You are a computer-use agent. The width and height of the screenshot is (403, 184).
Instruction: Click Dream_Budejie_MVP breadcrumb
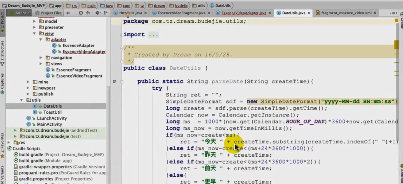tap(24, 6)
